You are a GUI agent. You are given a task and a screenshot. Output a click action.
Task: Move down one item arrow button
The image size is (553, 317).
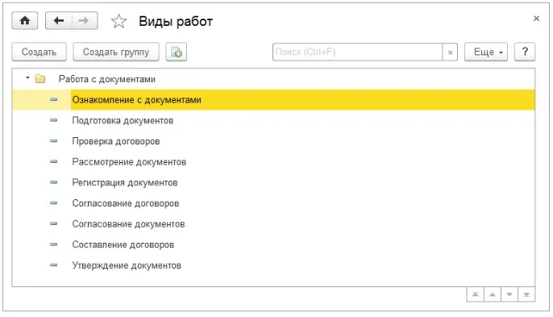[509, 294]
